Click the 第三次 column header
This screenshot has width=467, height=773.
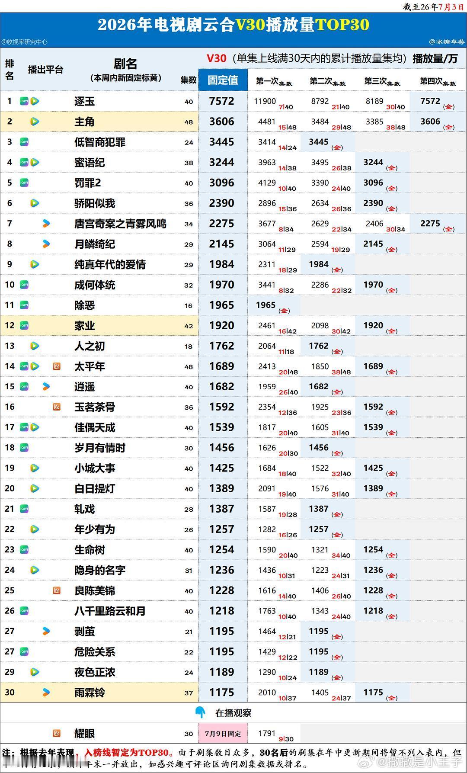(x=382, y=81)
